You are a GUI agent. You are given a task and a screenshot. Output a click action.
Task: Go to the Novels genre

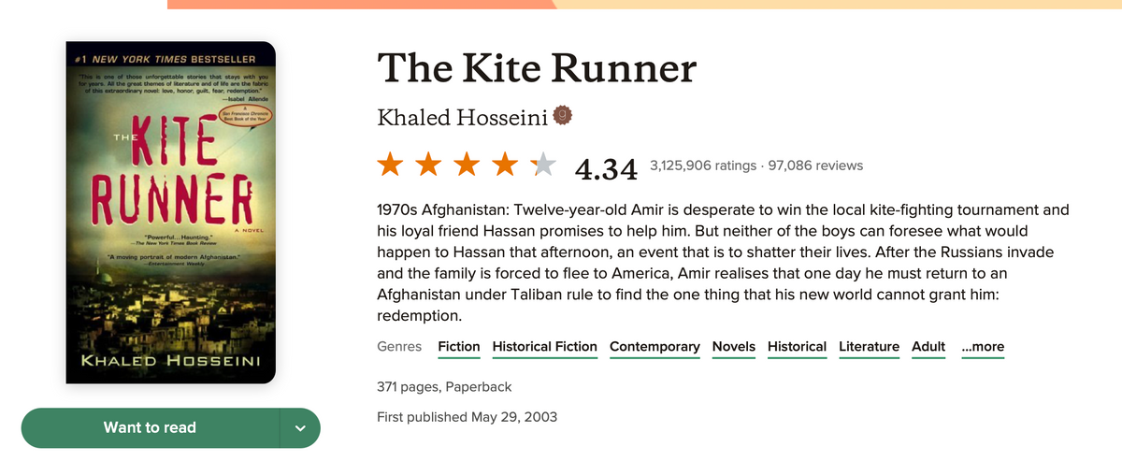(x=734, y=347)
